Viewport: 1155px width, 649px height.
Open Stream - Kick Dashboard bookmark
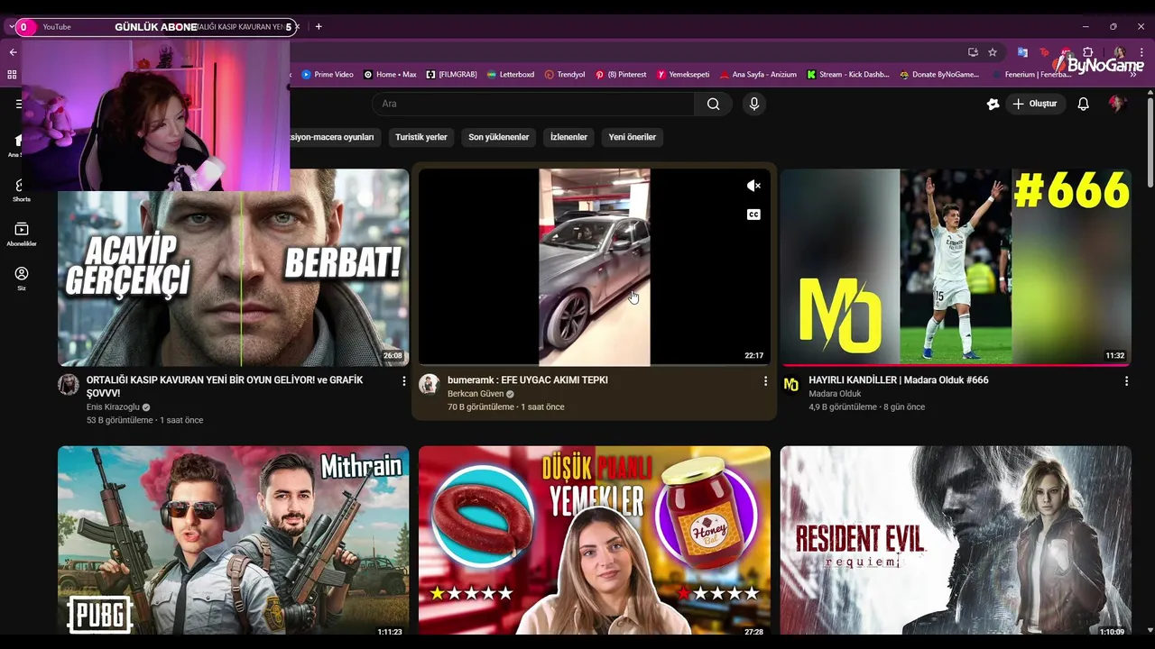click(848, 75)
